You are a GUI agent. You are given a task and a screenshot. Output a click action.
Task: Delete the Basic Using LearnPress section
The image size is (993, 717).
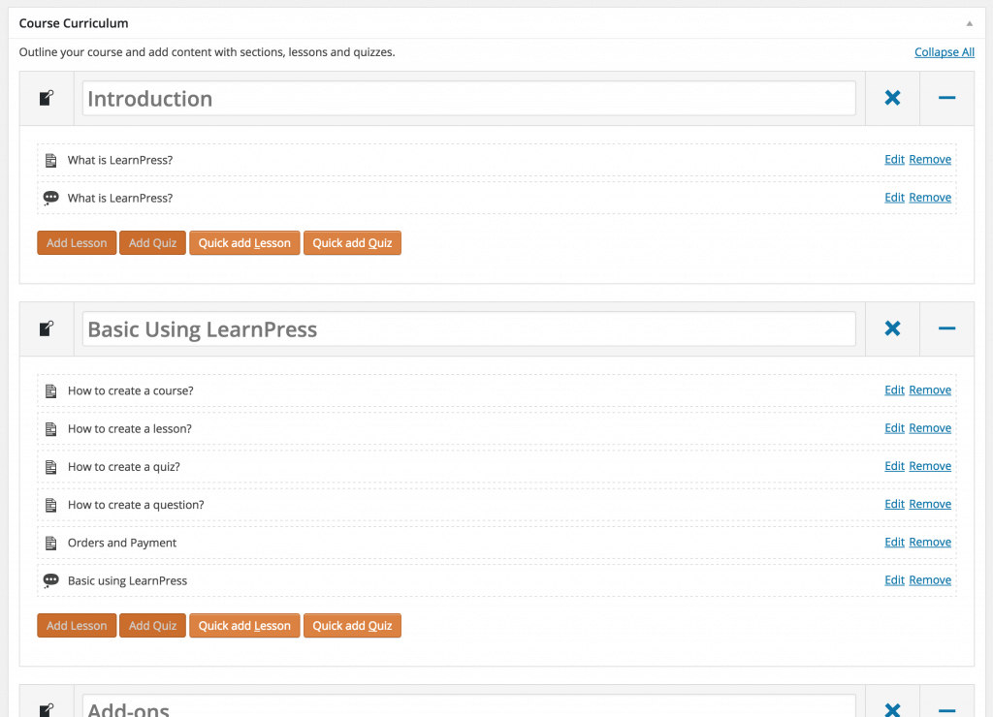[x=892, y=327]
